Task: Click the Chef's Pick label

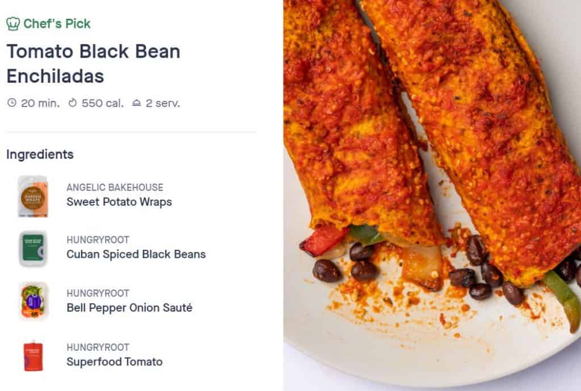Action: (57, 24)
